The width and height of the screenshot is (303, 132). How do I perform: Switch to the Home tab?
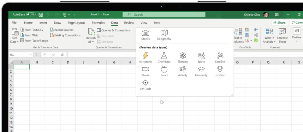pos(28,23)
